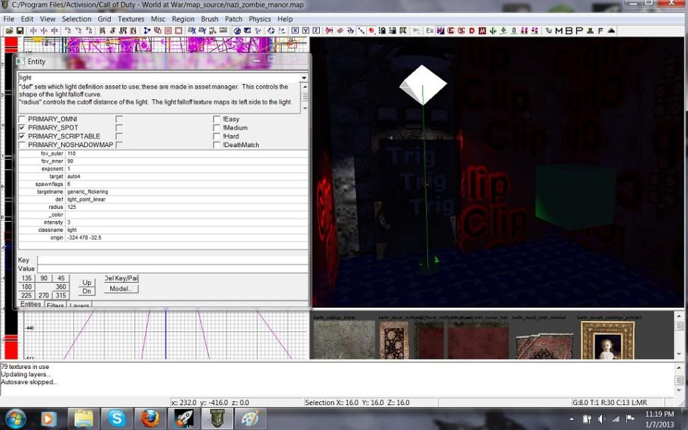Viewport: 688px width, 430px height.
Task: Select the blue Y axis toolbar button
Action: [x=306, y=31]
